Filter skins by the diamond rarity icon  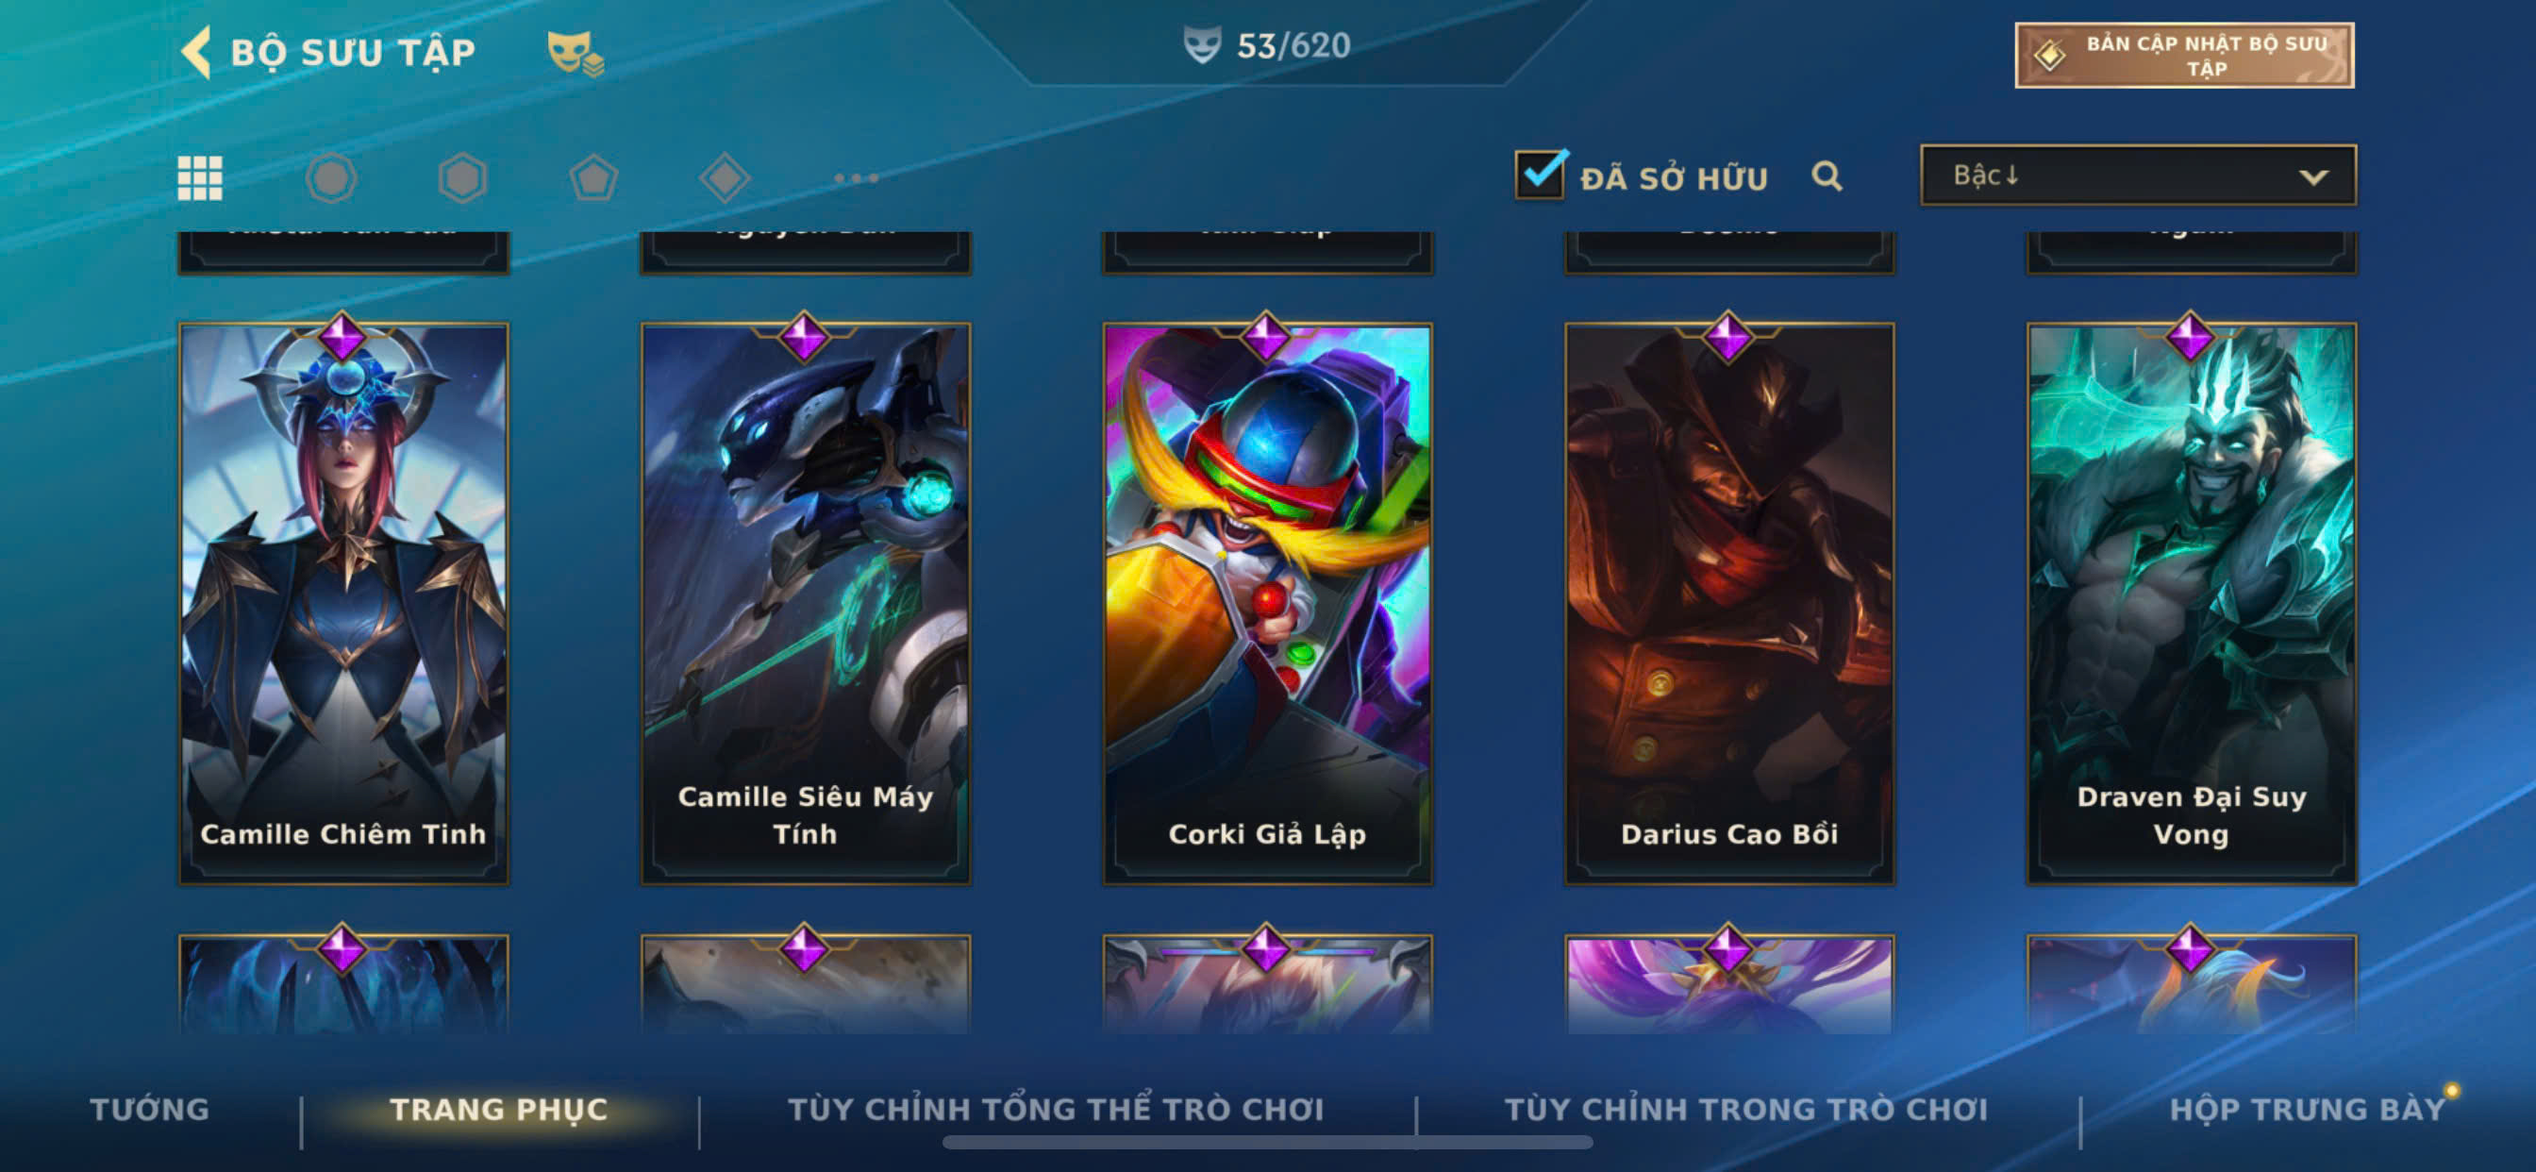click(x=725, y=178)
